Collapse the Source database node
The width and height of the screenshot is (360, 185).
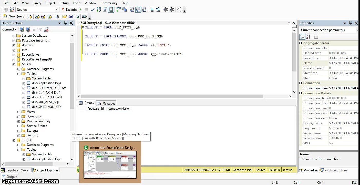[14, 64]
